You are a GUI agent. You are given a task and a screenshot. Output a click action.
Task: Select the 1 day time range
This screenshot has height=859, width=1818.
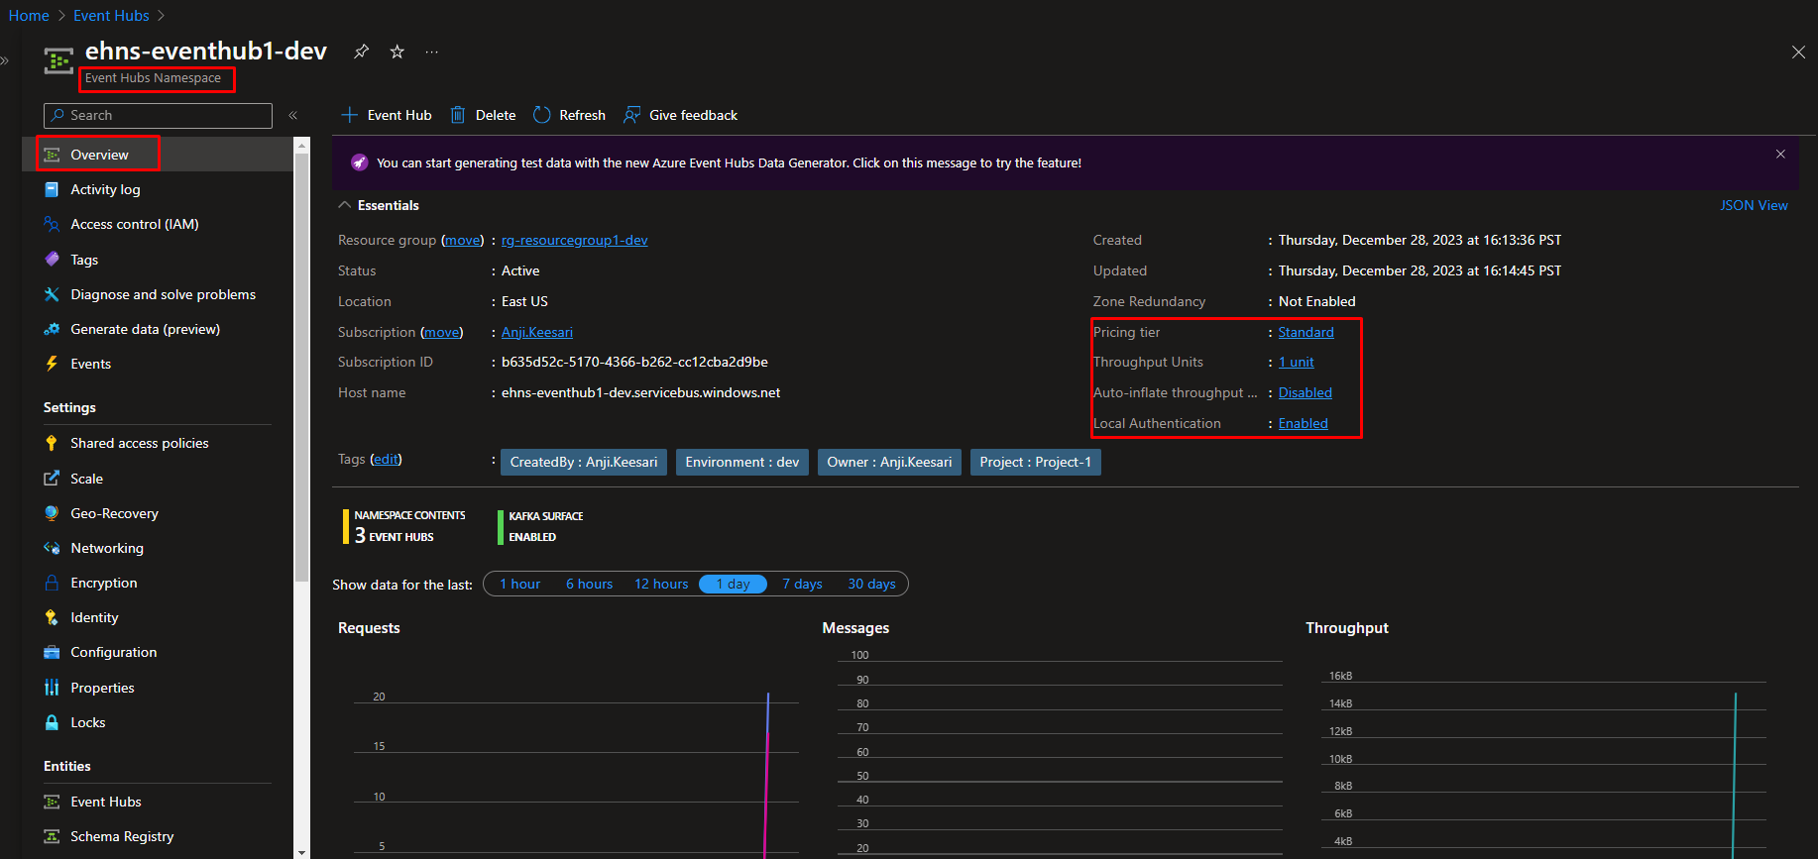click(x=734, y=584)
